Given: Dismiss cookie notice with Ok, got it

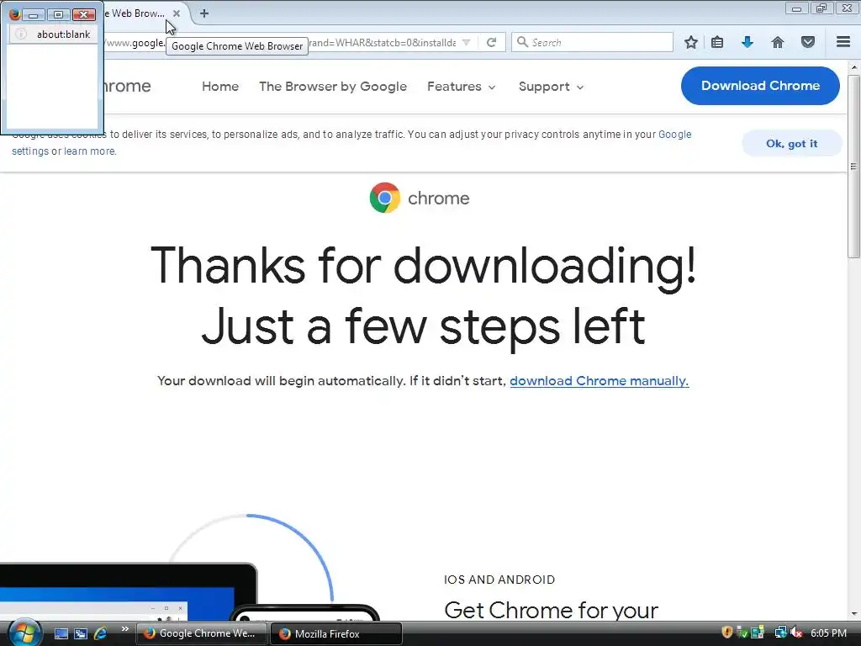Looking at the screenshot, I should click(x=791, y=143).
